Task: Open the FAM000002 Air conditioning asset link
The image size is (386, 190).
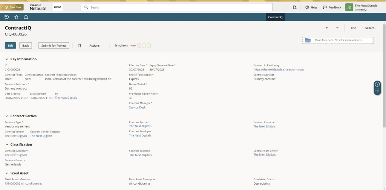Action: (23, 184)
